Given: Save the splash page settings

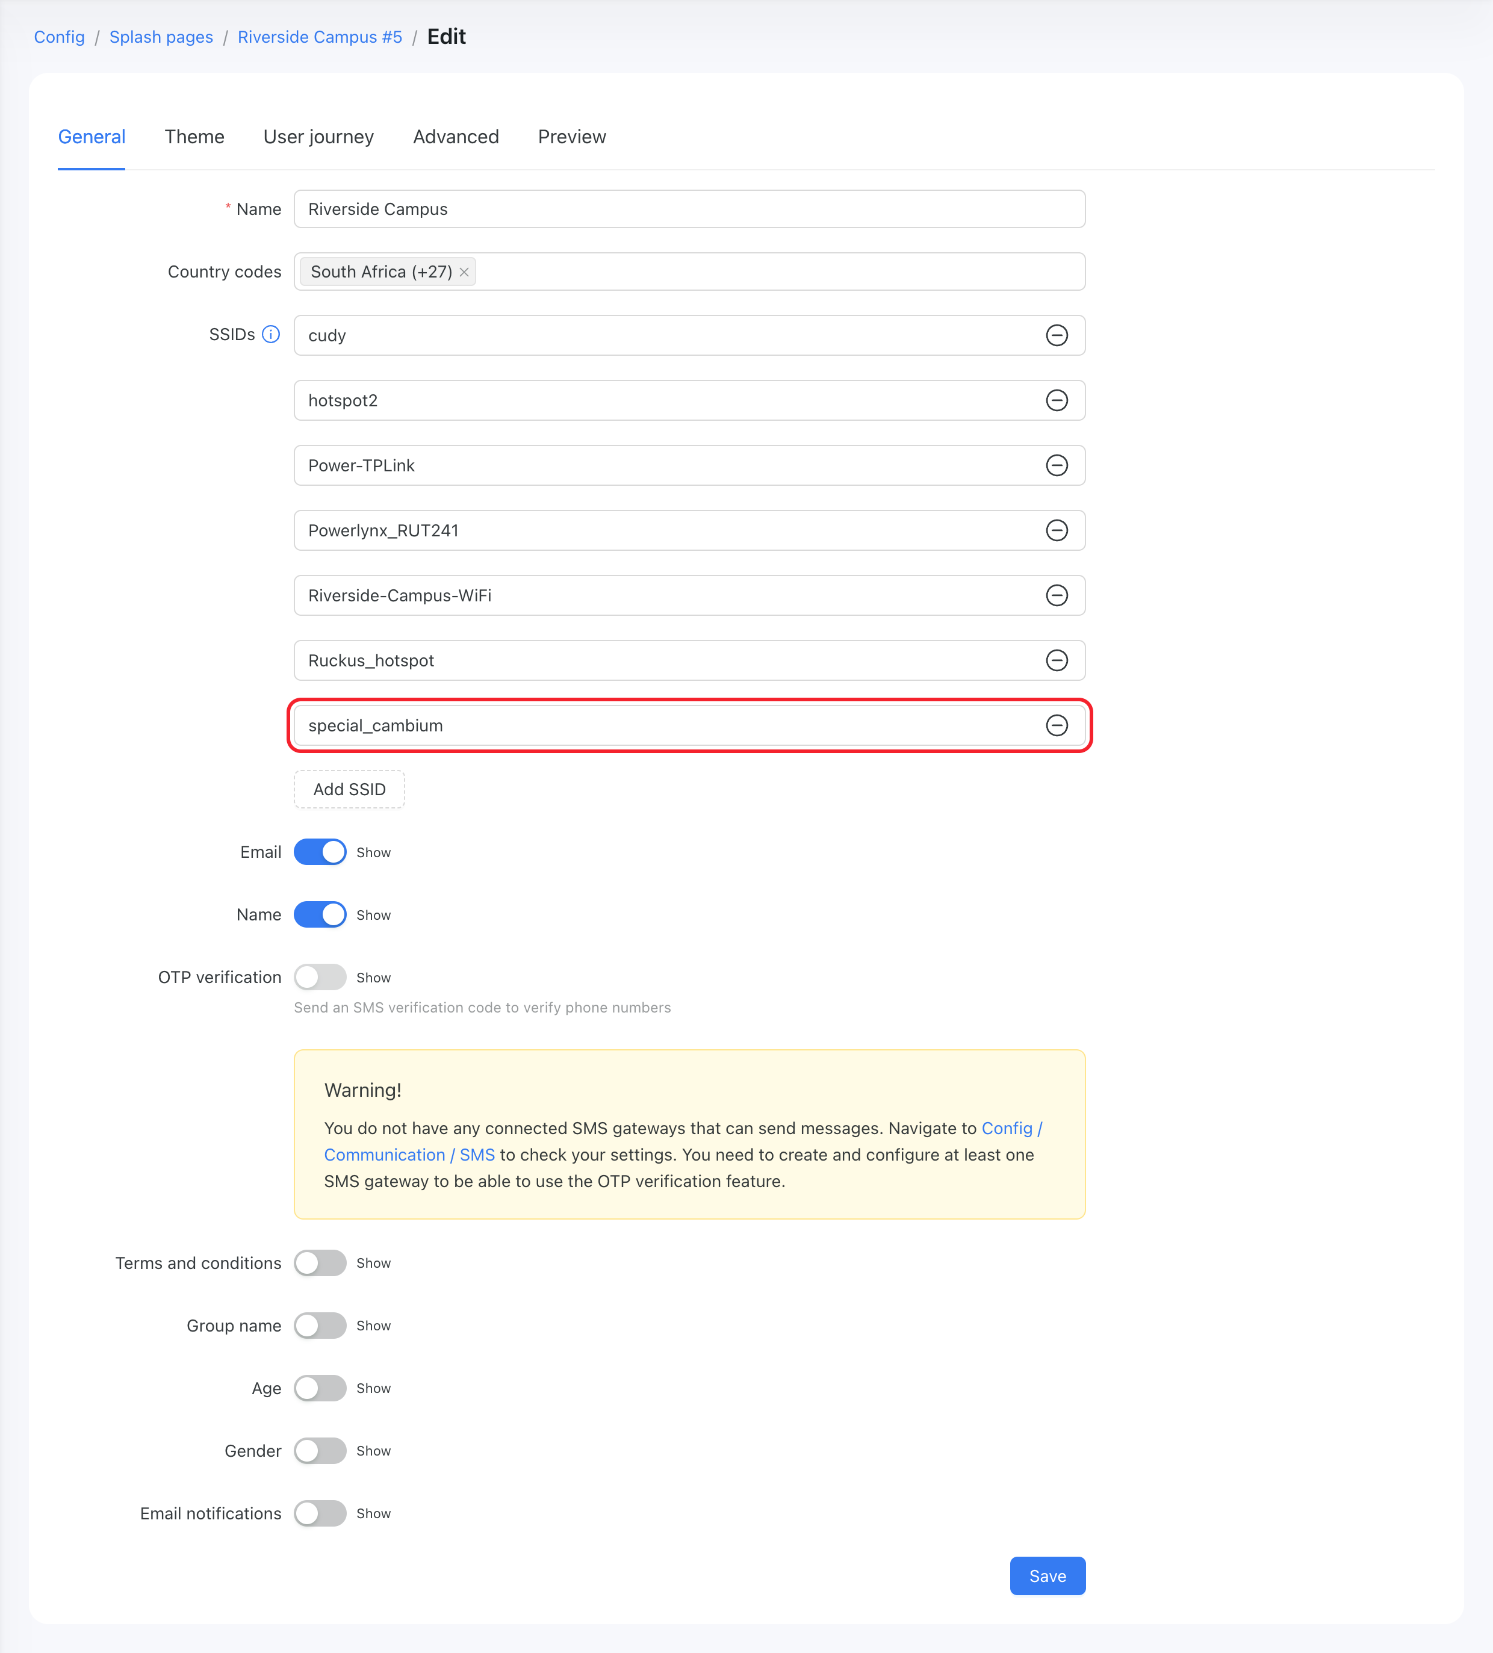Looking at the screenshot, I should click(1047, 1576).
